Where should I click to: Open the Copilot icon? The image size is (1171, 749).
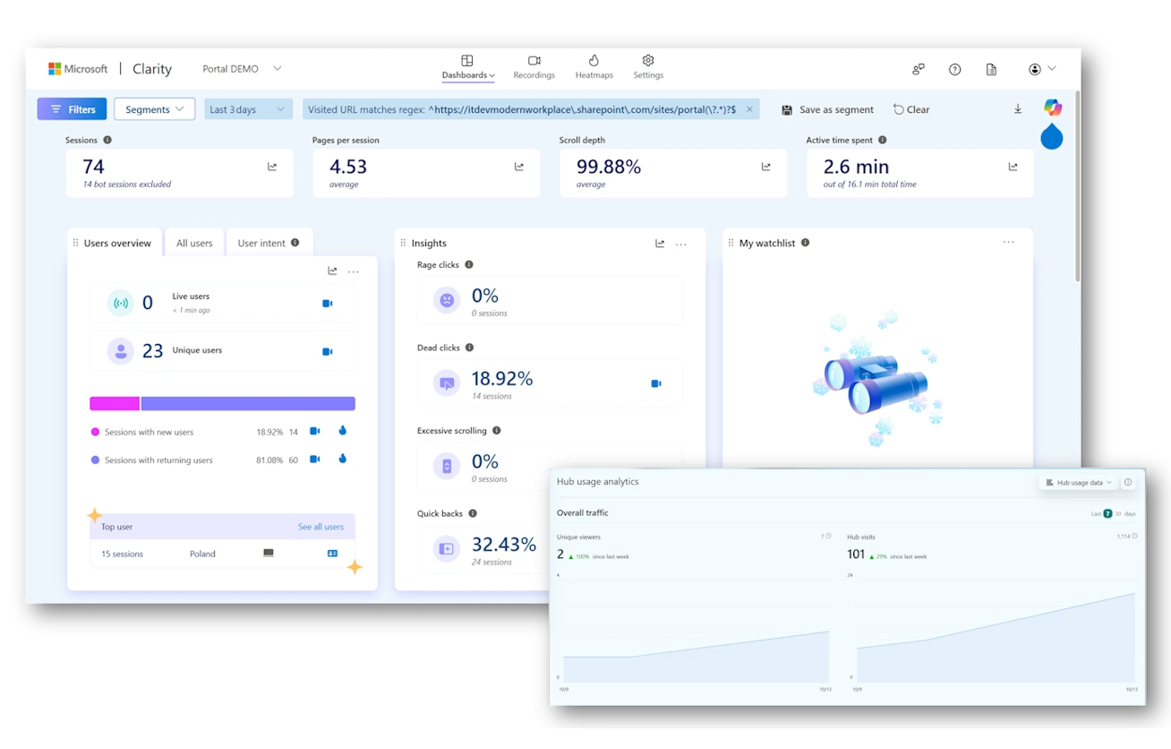click(1053, 108)
